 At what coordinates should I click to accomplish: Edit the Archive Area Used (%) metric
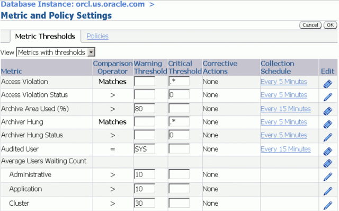328,111
